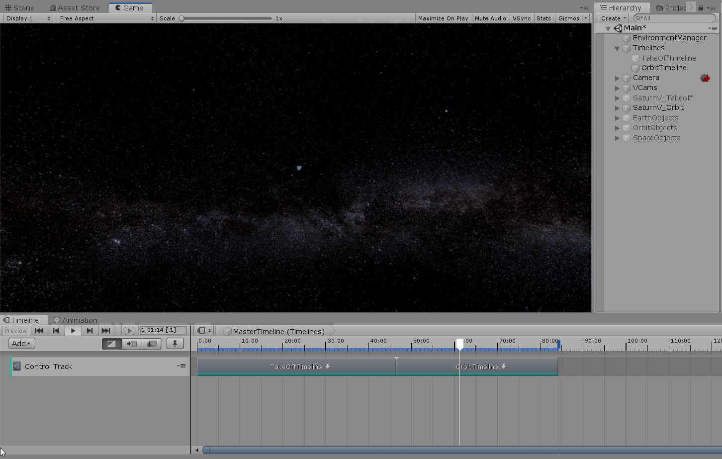Toggle Mute Audio in Game view
722x459 pixels.
(x=490, y=18)
